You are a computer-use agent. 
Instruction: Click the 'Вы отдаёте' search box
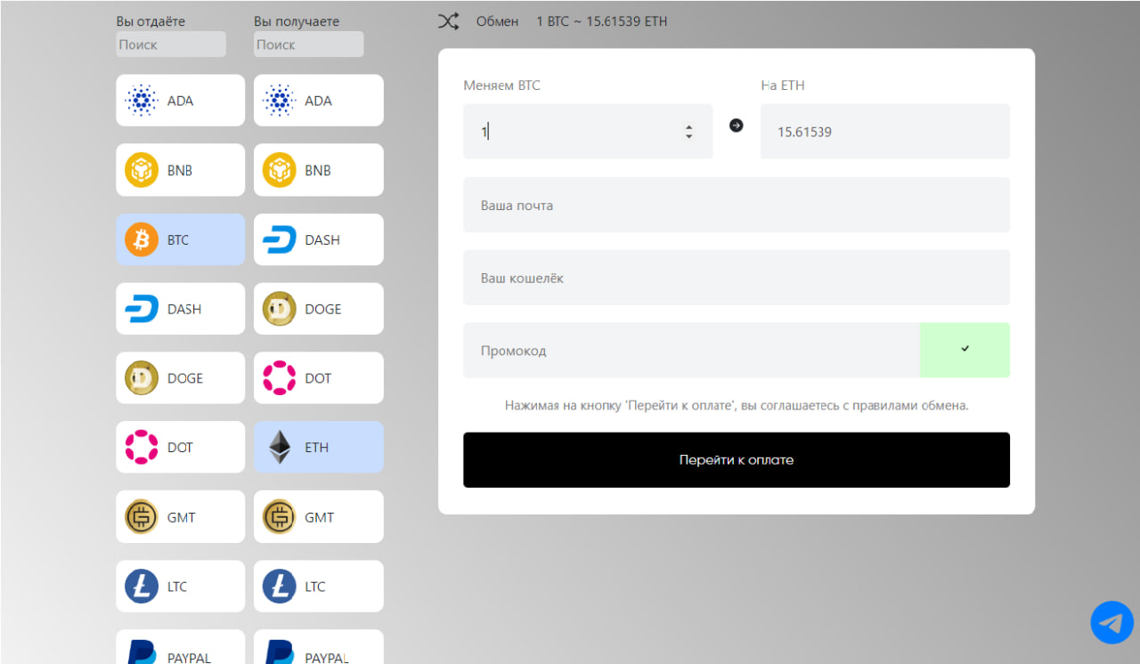tap(171, 45)
